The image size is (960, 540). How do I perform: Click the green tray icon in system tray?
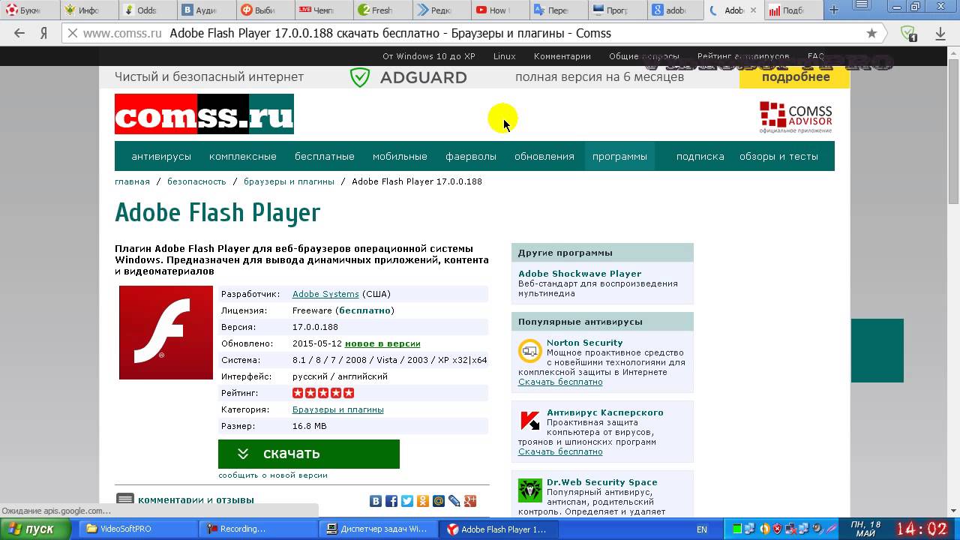[x=738, y=529]
